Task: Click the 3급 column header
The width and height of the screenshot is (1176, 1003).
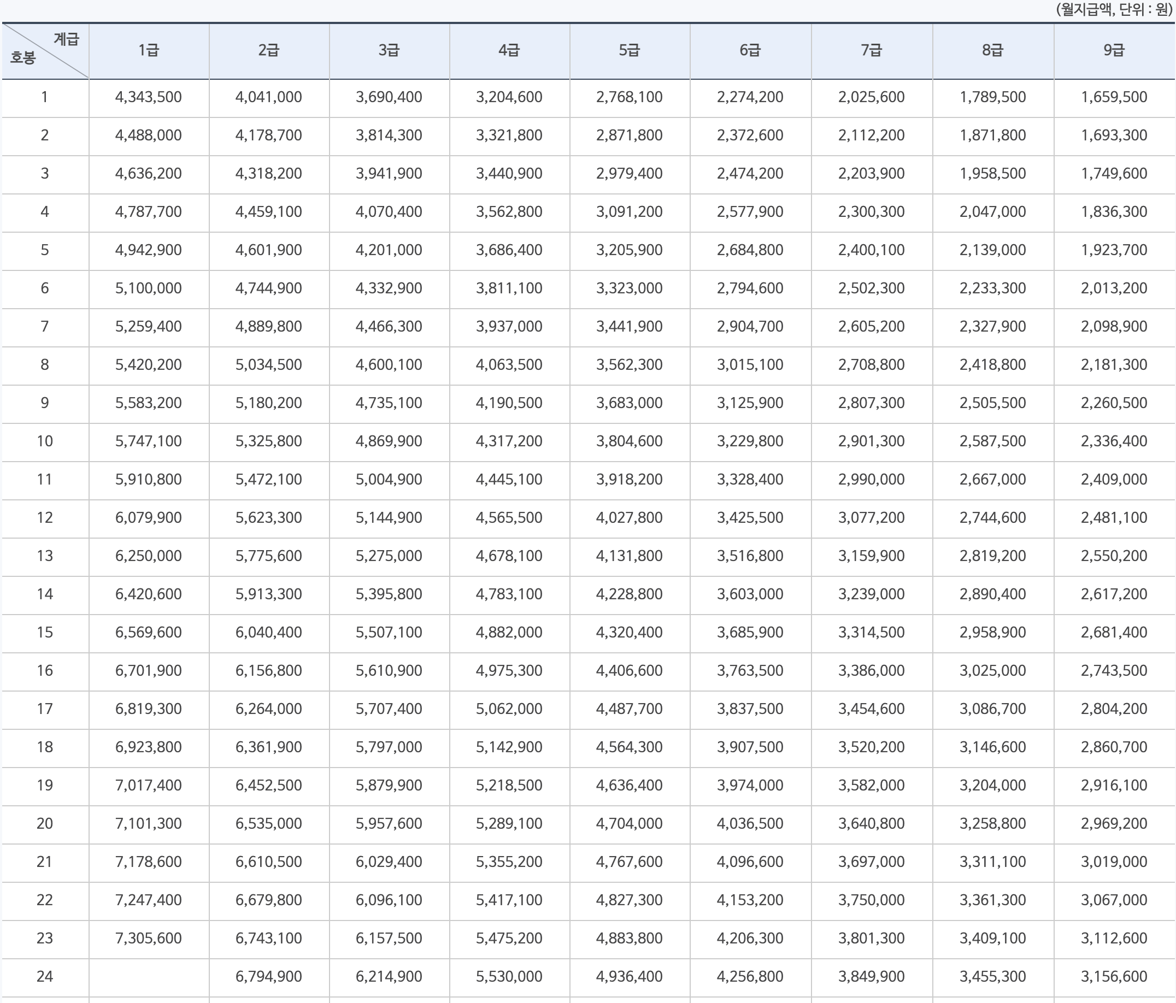Action: [389, 50]
